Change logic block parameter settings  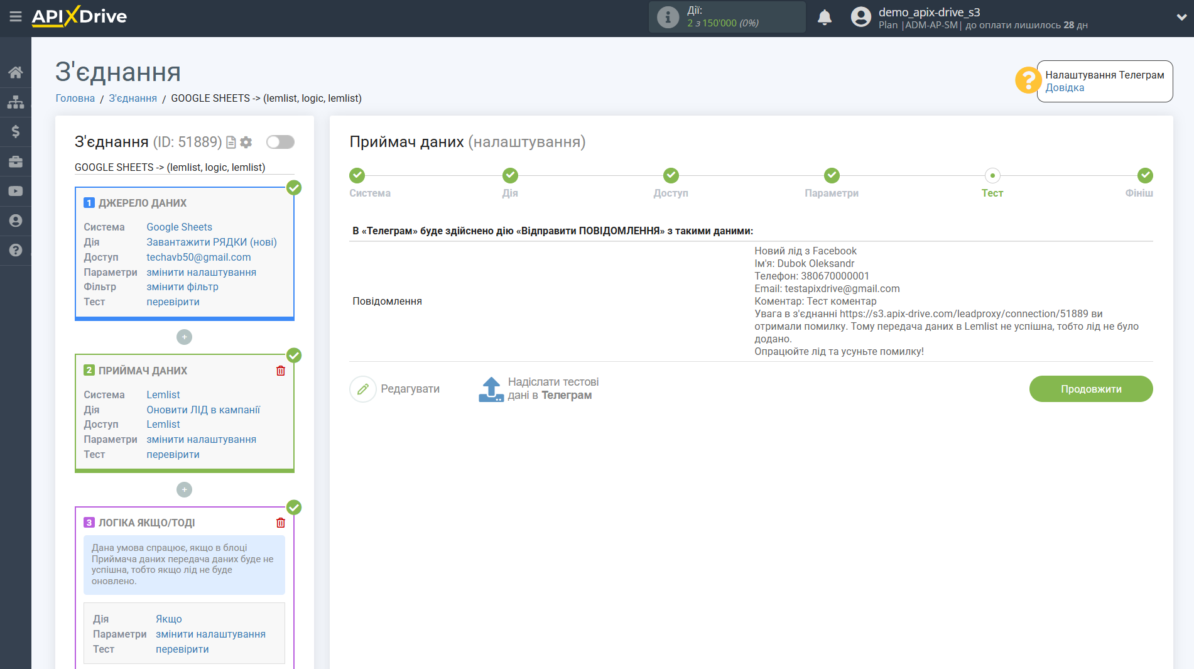tap(211, 634)
